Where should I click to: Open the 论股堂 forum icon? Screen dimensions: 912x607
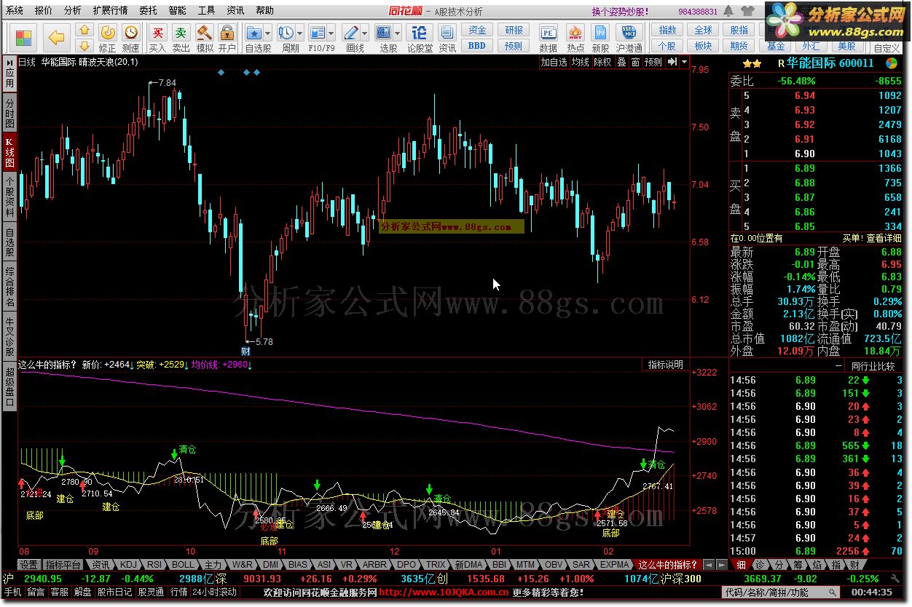pyautogui.click(x=420, y=38)
